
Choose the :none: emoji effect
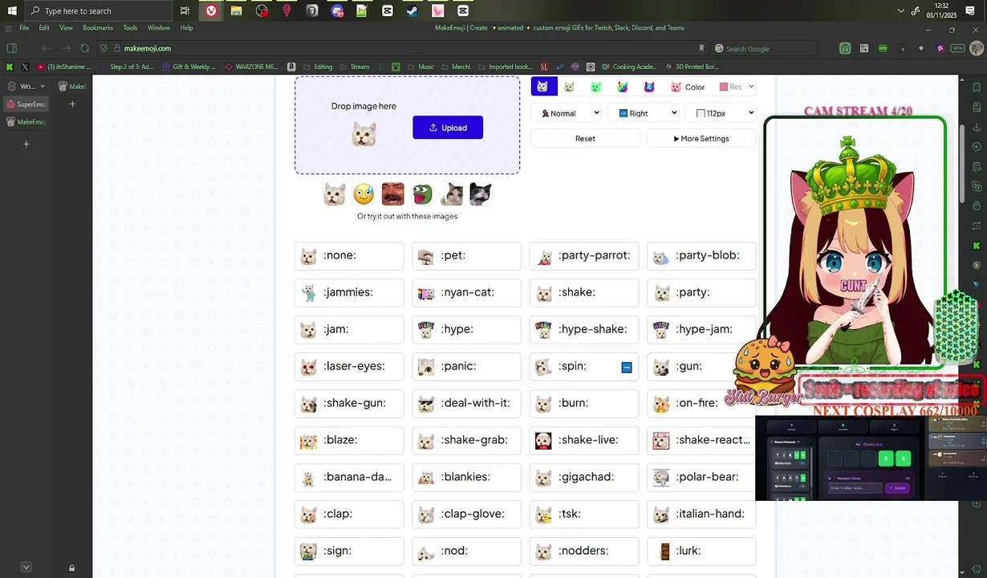(349, 255)
